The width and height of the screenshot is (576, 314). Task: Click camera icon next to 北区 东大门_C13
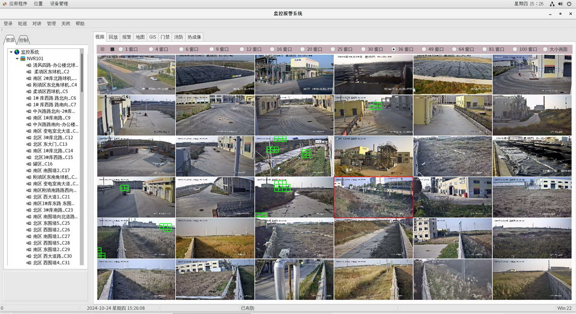coord(29,145)
